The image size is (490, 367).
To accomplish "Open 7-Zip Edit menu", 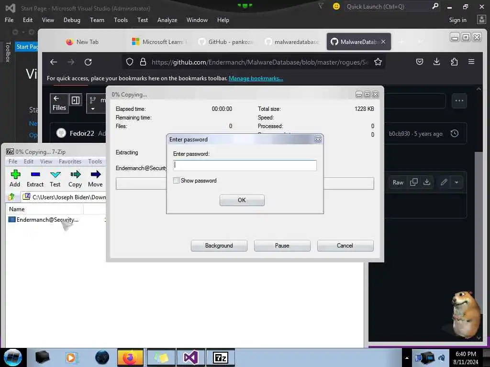I will pos(28,162).
